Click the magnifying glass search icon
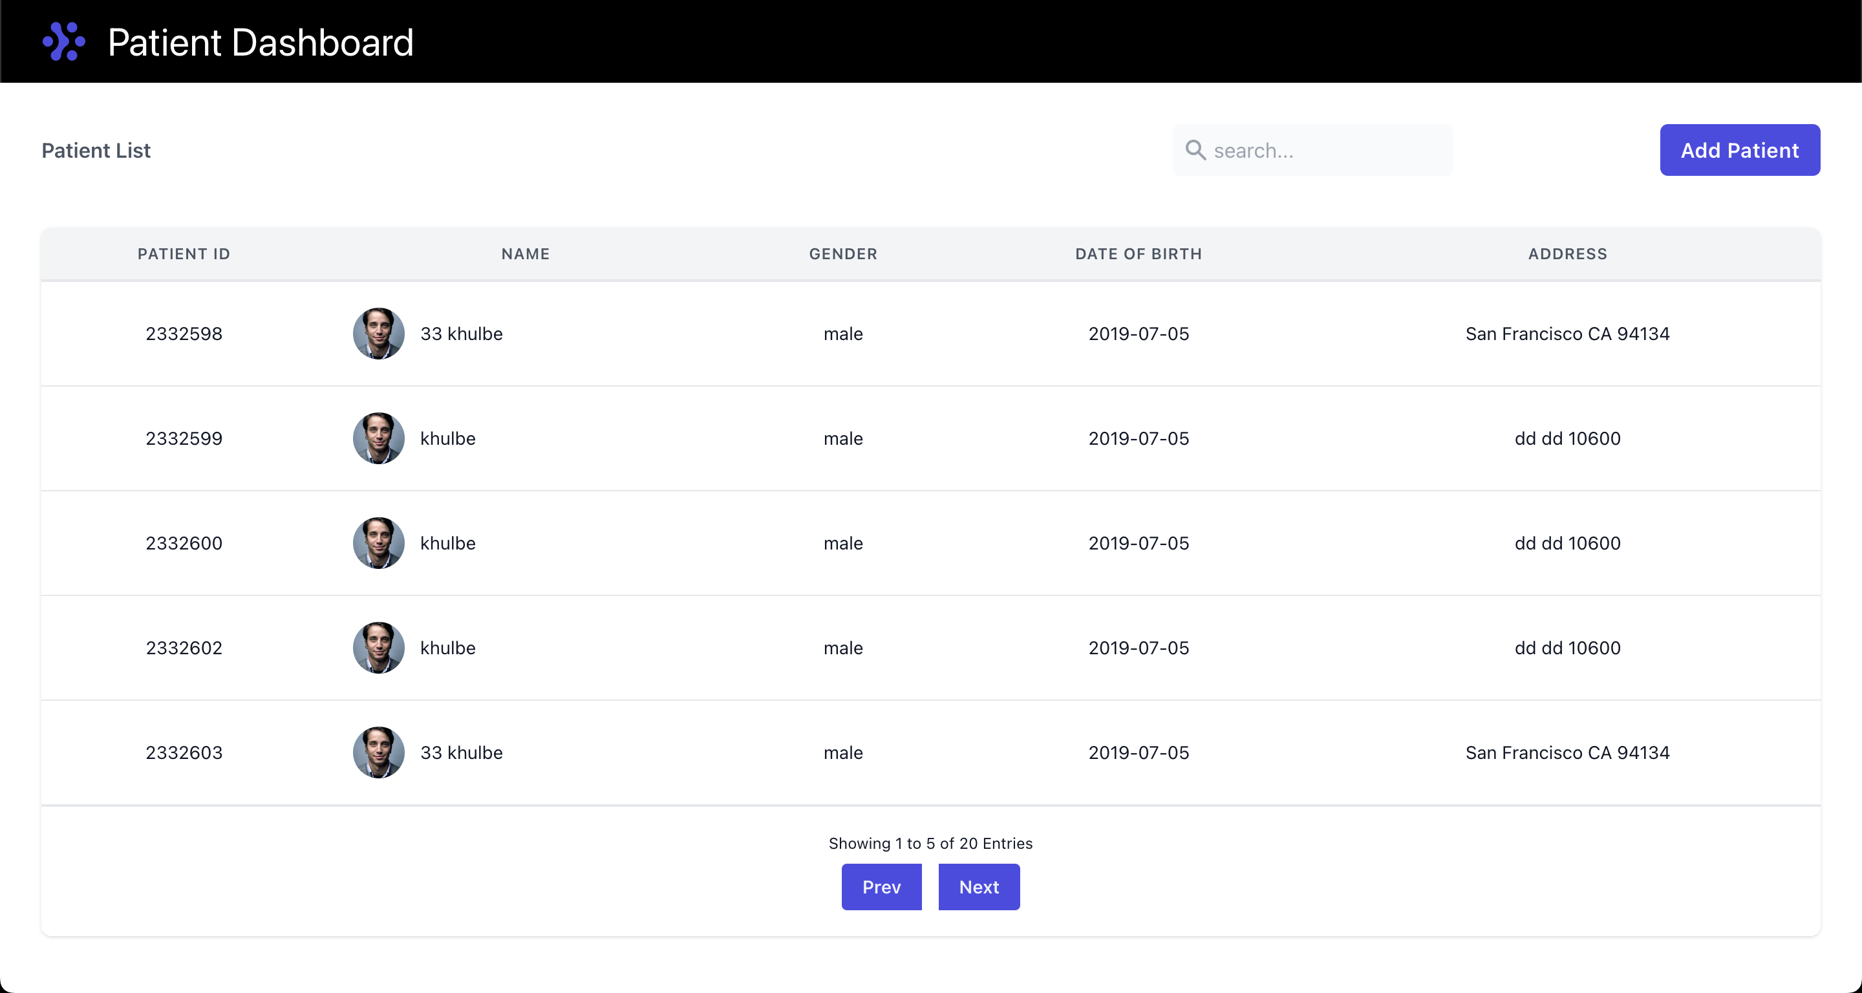 coord(1195,151)
